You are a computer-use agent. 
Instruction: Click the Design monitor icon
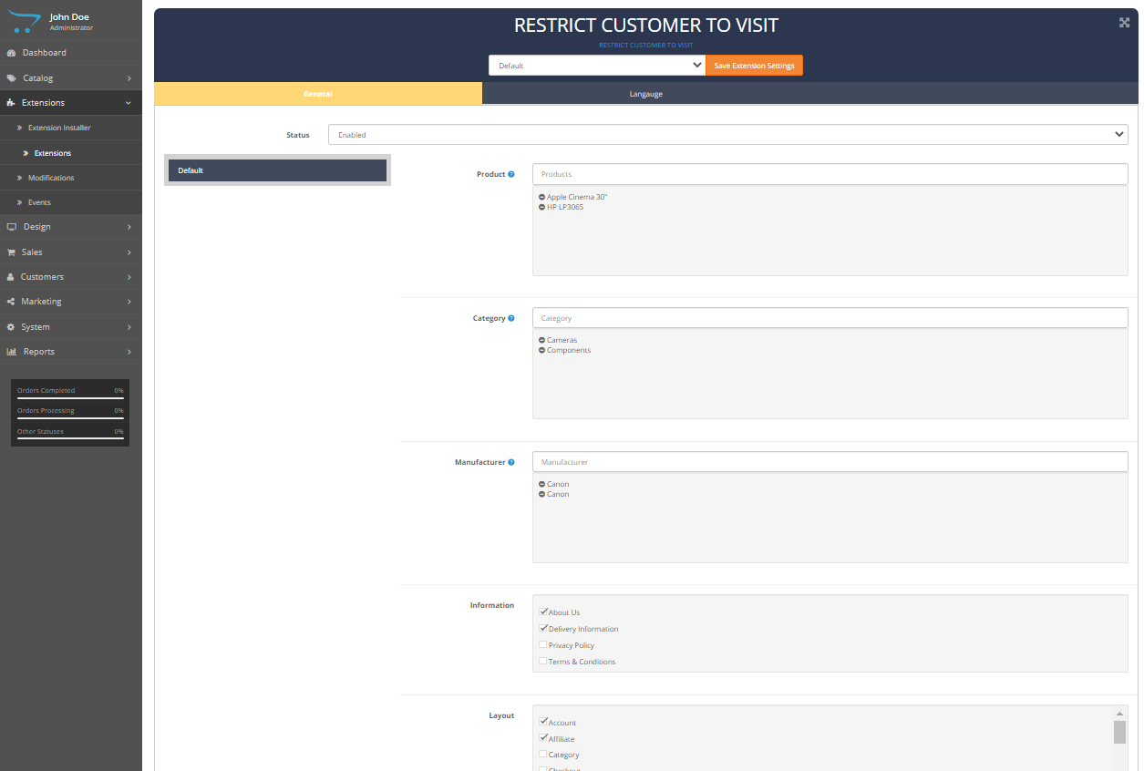(12, 227)
